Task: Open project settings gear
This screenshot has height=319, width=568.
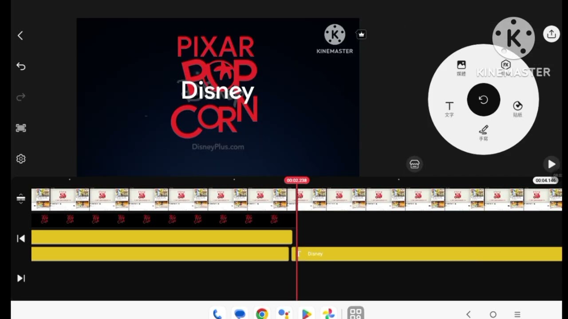Action: [x=21, y=159]
